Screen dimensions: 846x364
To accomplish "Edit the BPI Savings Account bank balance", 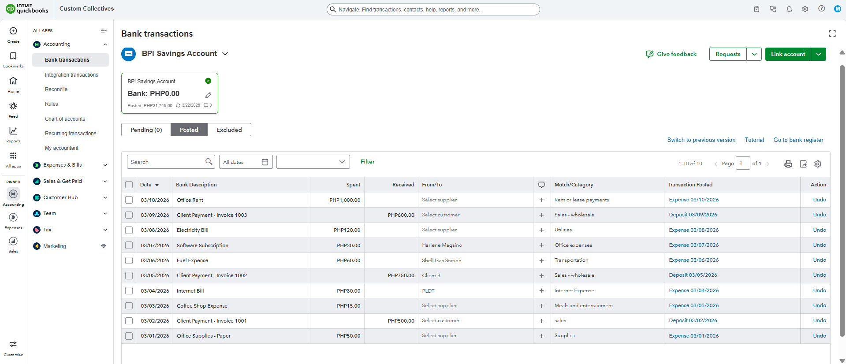I will coord(208,95).
